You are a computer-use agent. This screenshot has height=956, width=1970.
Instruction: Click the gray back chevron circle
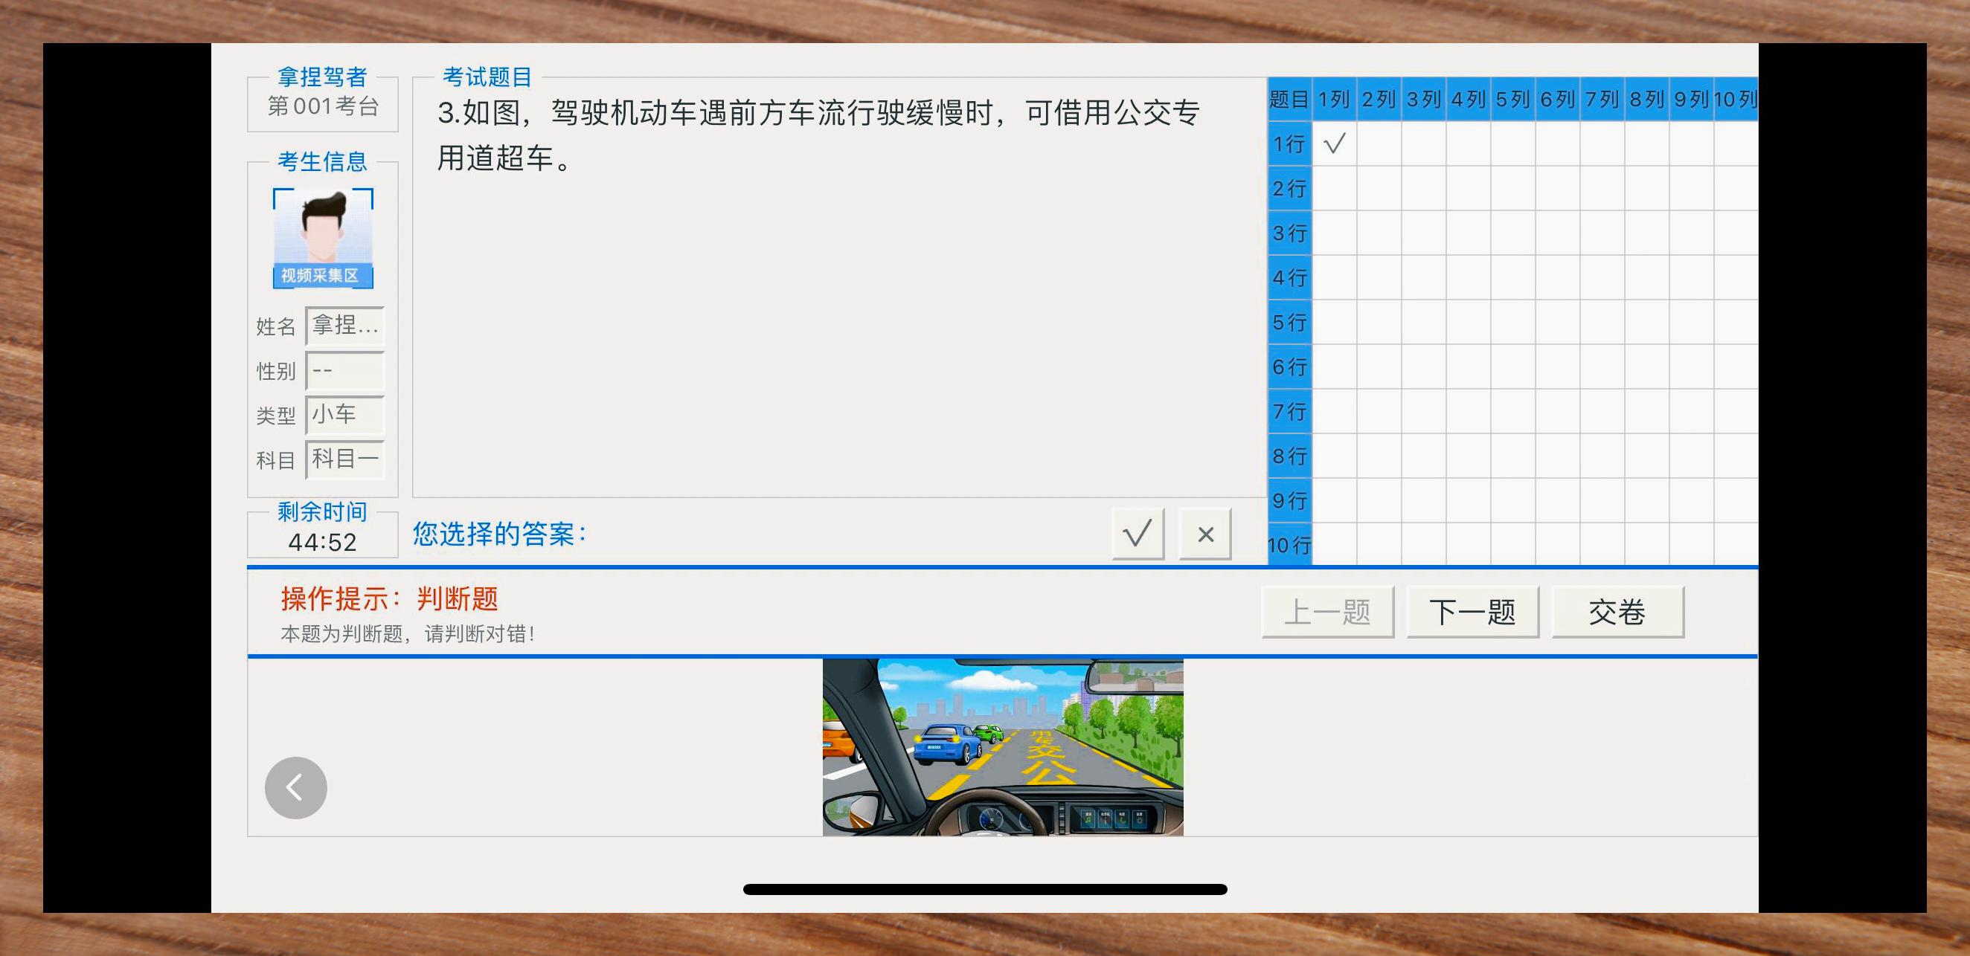(295, 787)
